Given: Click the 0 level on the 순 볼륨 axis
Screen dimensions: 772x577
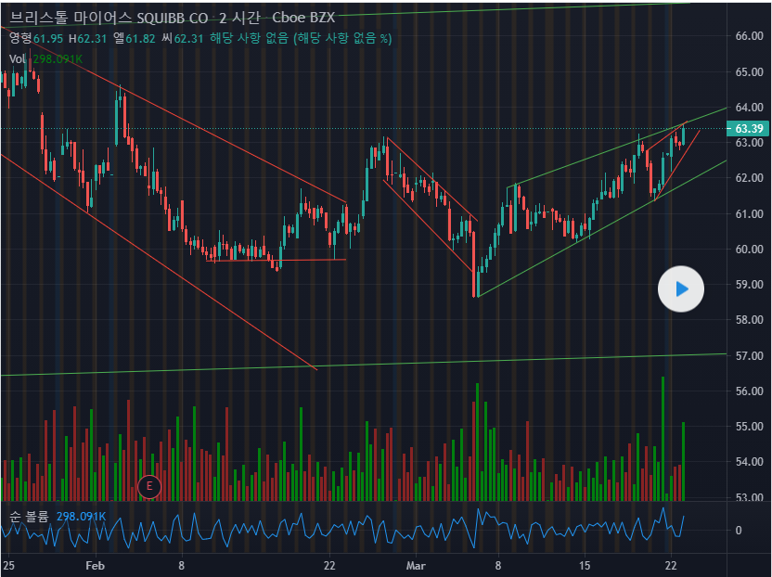Looking at the screenshot, I should click(x=739, y=531).
